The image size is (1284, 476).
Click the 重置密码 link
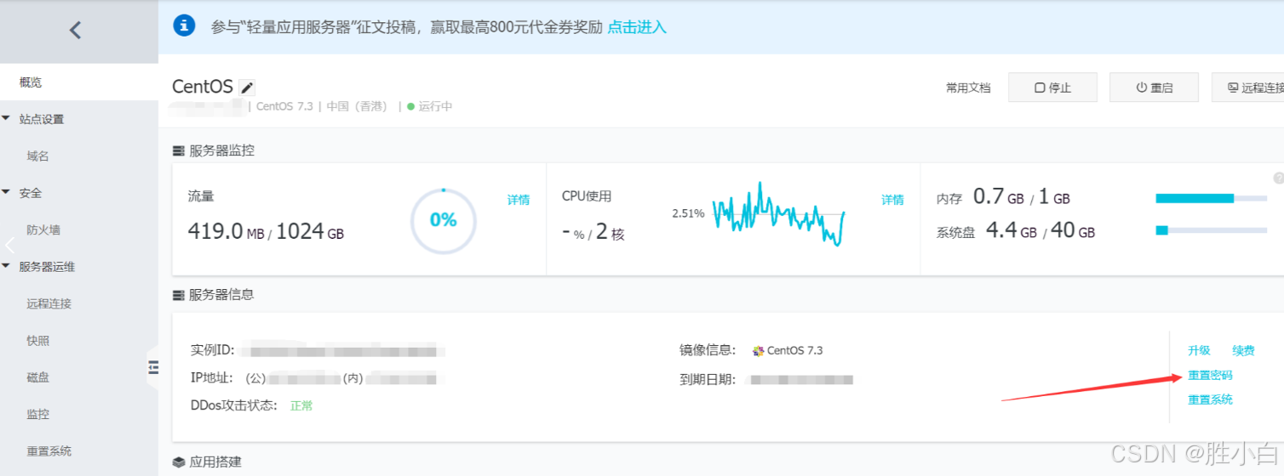coord(1210,375)
